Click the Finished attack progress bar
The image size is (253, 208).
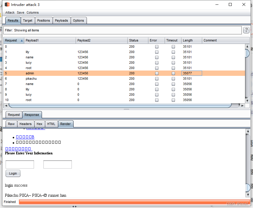click(134, 202)
